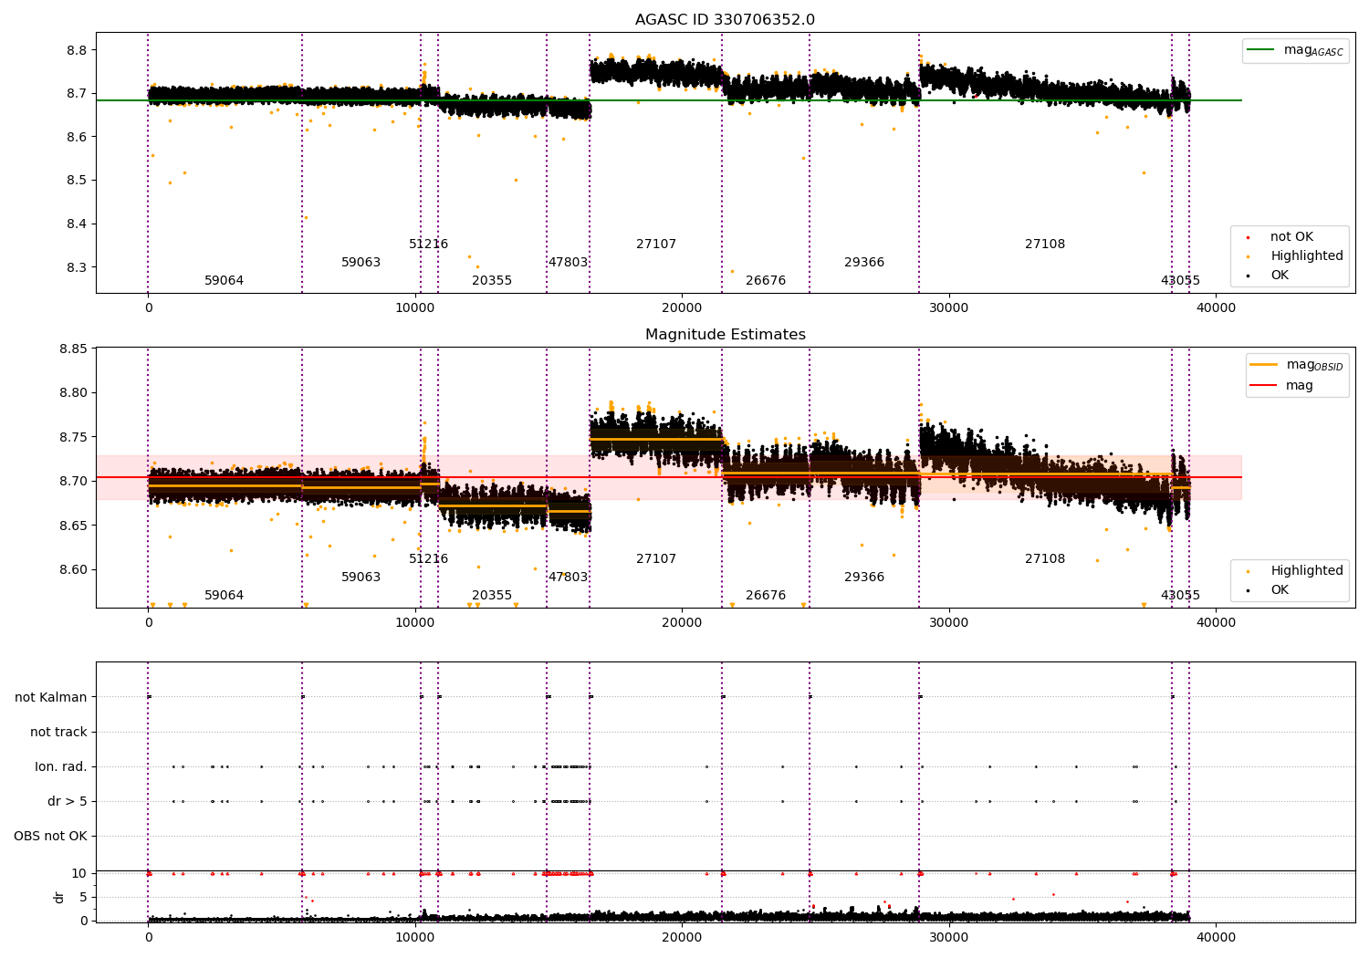Click the plot title 'AGASC ID 330706352.0'
The width and height of the screenshot is (1369, 958).
pyautogui.click(x=726, y=20)
